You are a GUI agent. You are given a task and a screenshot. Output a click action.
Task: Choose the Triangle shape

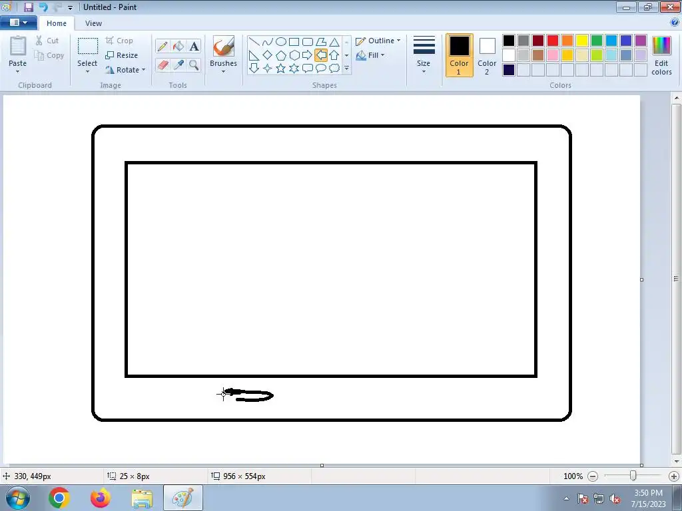[334, 42]
